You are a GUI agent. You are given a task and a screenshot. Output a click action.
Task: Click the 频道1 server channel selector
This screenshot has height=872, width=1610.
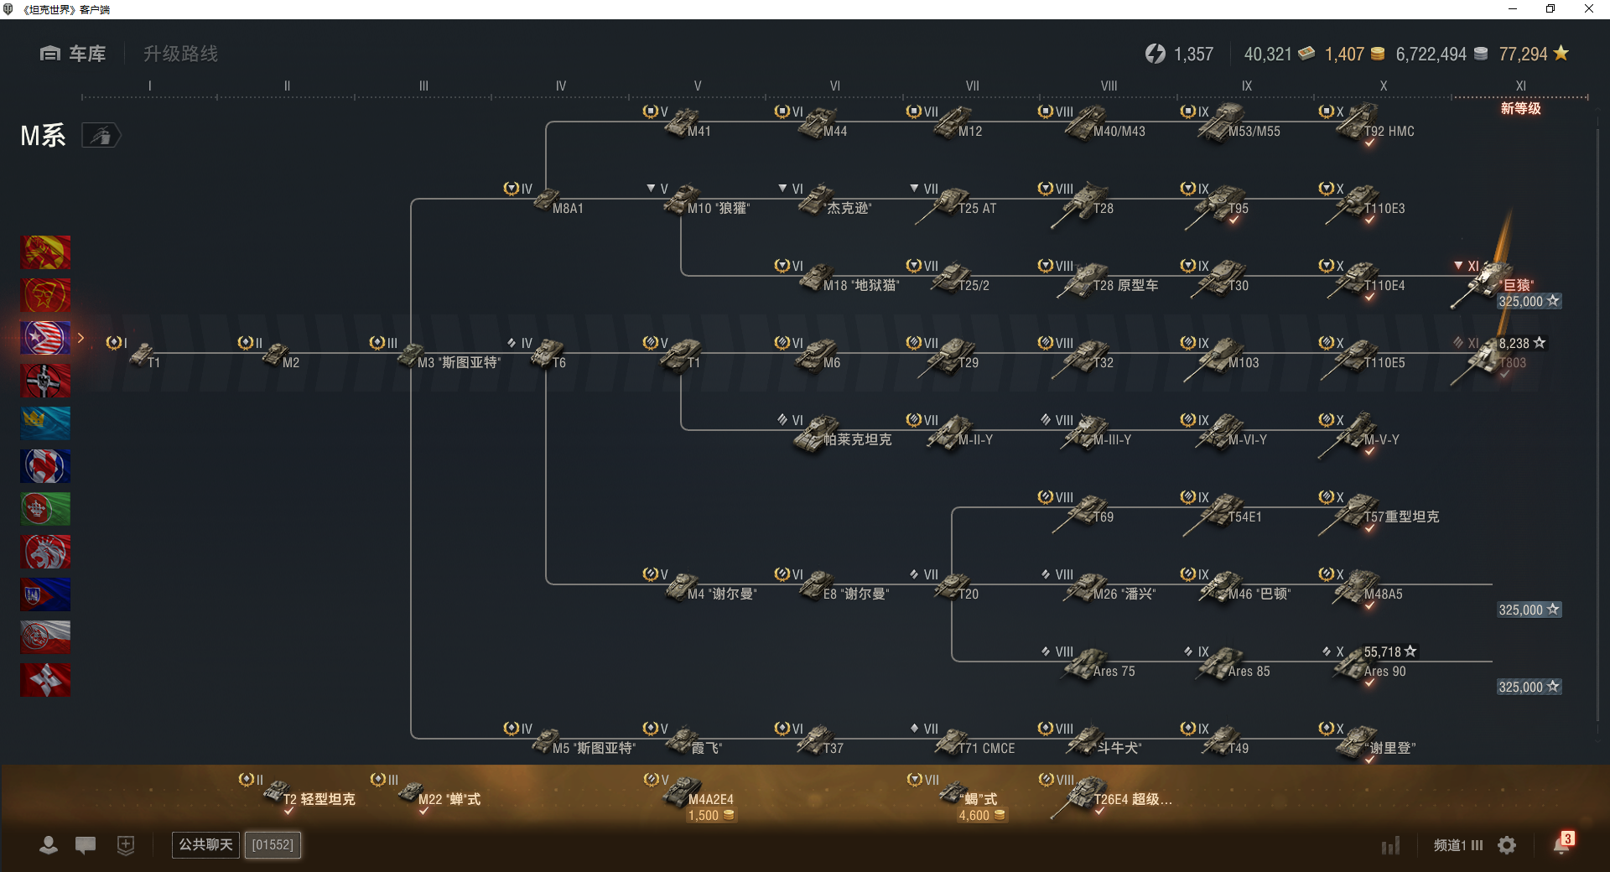tap(1458, 845)
